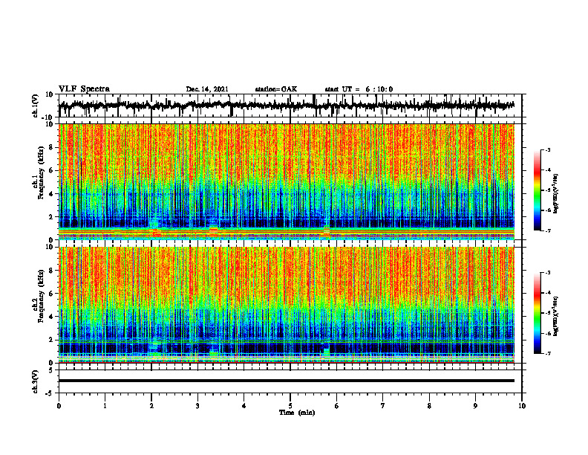
Task: Select the ch.2 "Frequency (kHz)" axis label
Action: point(42,296)
